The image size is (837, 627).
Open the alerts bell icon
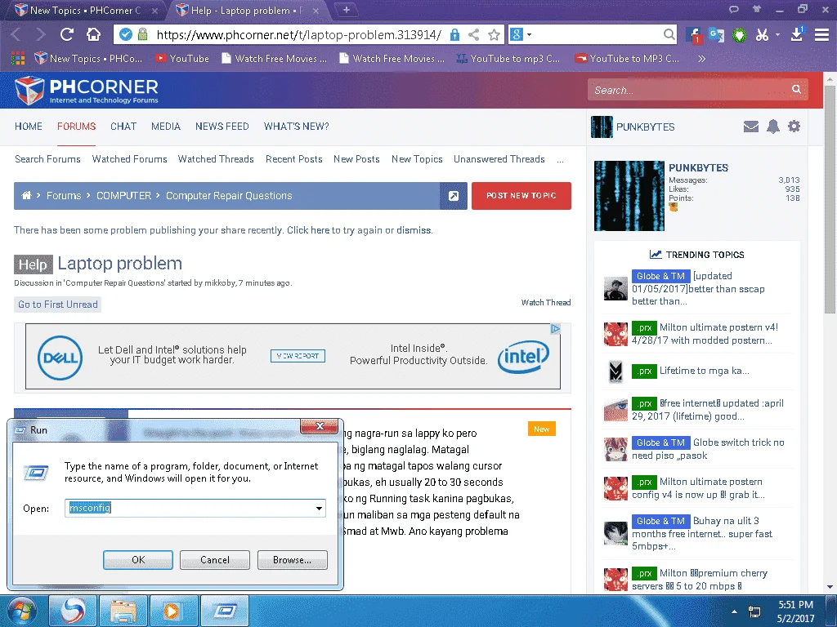(x=773, y=127)
